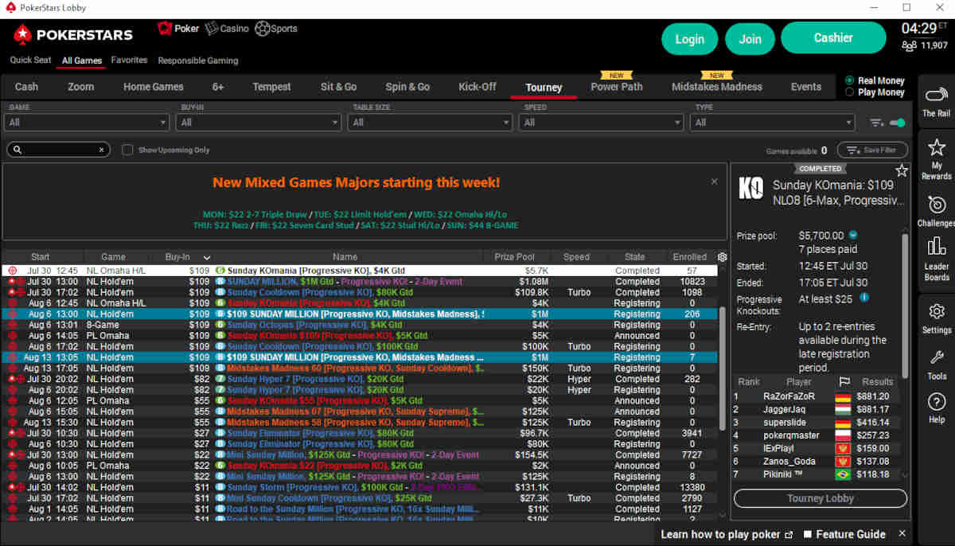Open the Speed filter dropdown
This screenshot has height=546, width=955.
click(x=602, y=123)
